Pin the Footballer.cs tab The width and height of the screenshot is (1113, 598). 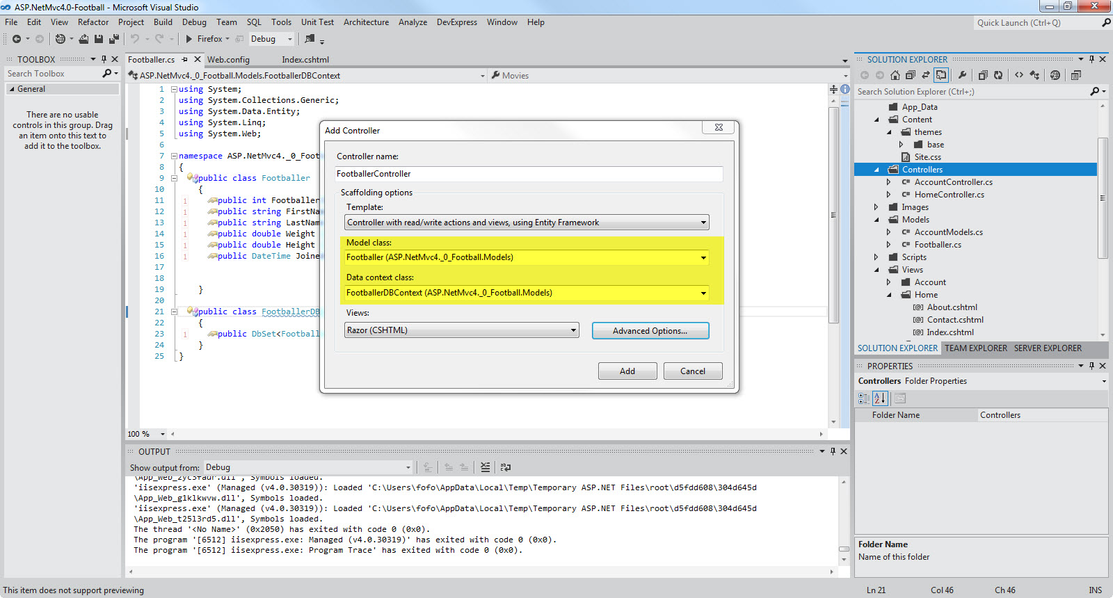click(185, 59)
